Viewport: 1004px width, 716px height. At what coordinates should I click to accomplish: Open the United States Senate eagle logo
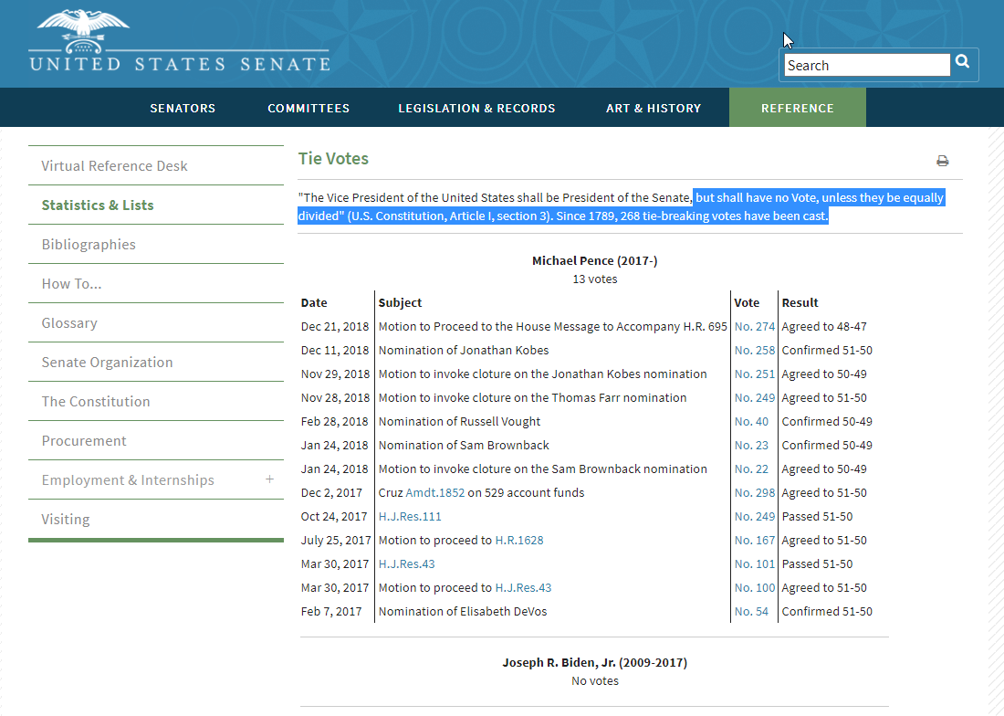click(179, 40)
